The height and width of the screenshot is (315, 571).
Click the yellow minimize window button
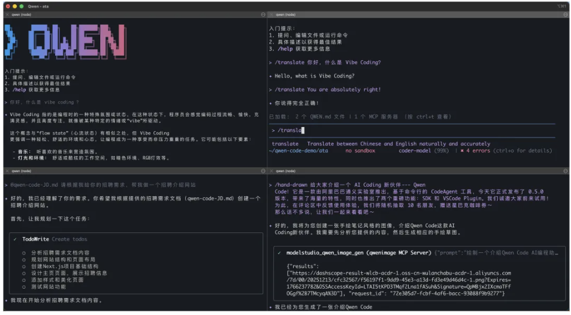click(x=14, y=5)
